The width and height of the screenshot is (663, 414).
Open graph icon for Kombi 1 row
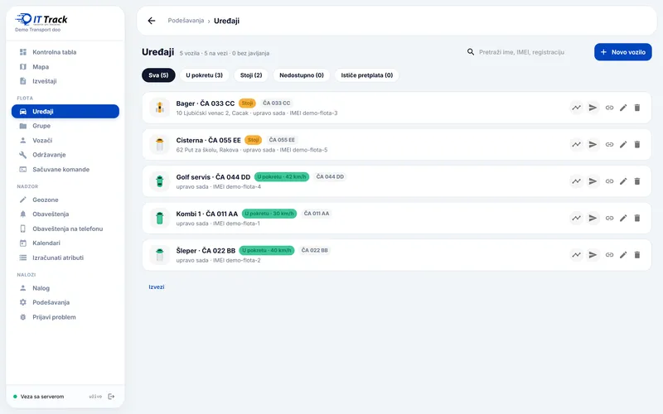pyautogui.click(x=576, y=218)
